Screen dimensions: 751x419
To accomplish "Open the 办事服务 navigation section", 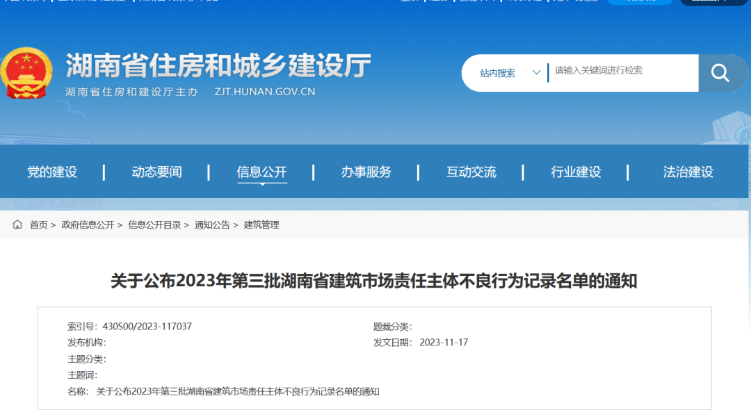I will coord(366,172).
